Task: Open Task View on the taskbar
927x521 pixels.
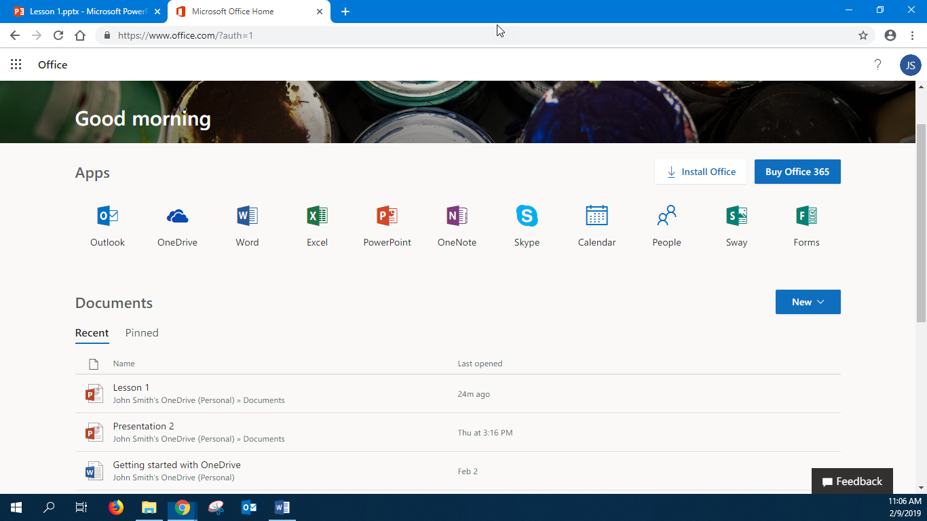Action: click(x=81, y=507)
